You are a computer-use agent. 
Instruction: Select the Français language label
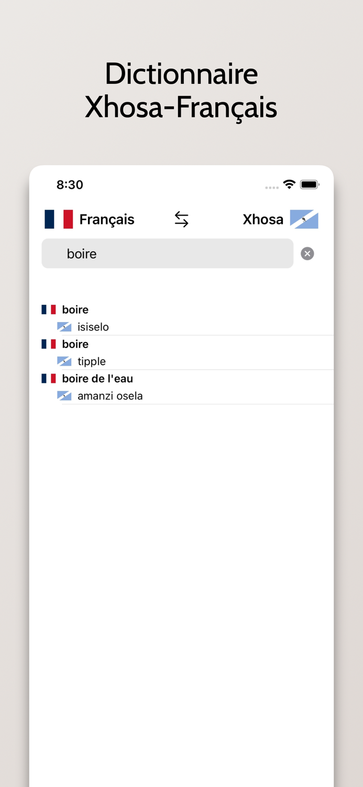coord(106,219)
